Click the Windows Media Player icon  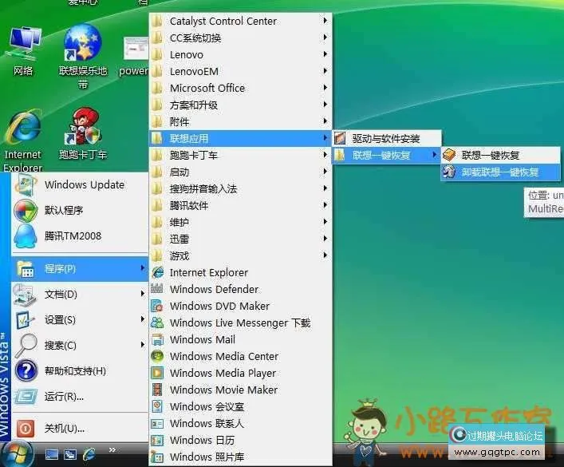click(x=157, y=373)
